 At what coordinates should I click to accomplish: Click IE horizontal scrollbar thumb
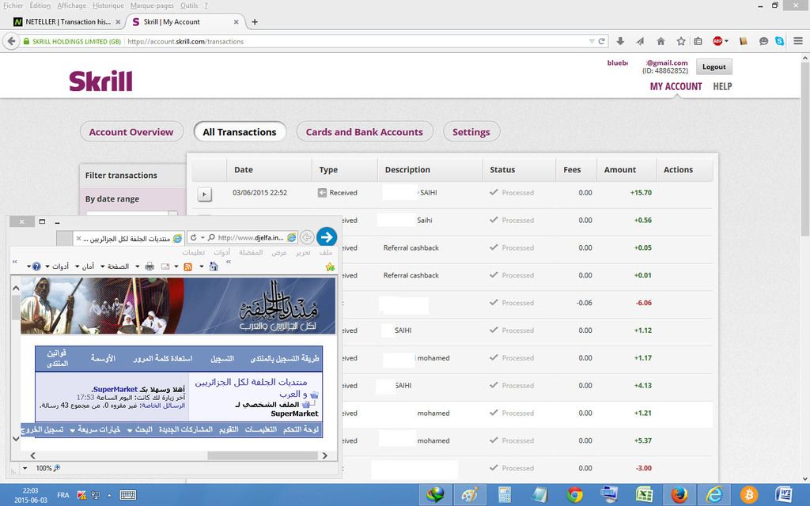tap(263, 455)
